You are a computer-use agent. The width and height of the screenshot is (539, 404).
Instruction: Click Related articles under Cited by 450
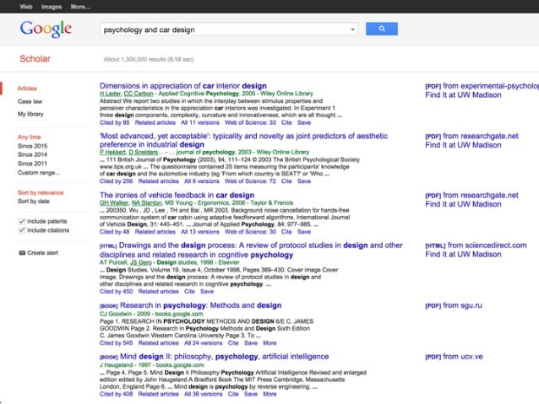(159, 292)
